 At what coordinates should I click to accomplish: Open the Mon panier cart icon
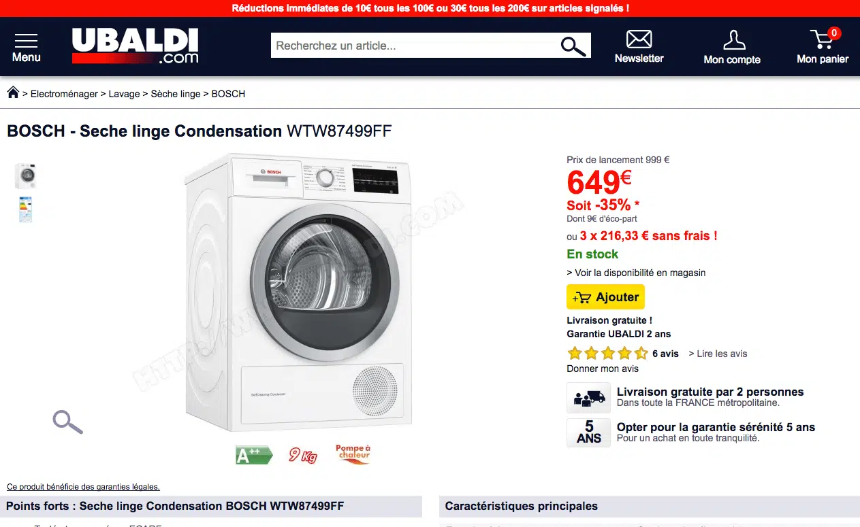(x=823, y=39)
